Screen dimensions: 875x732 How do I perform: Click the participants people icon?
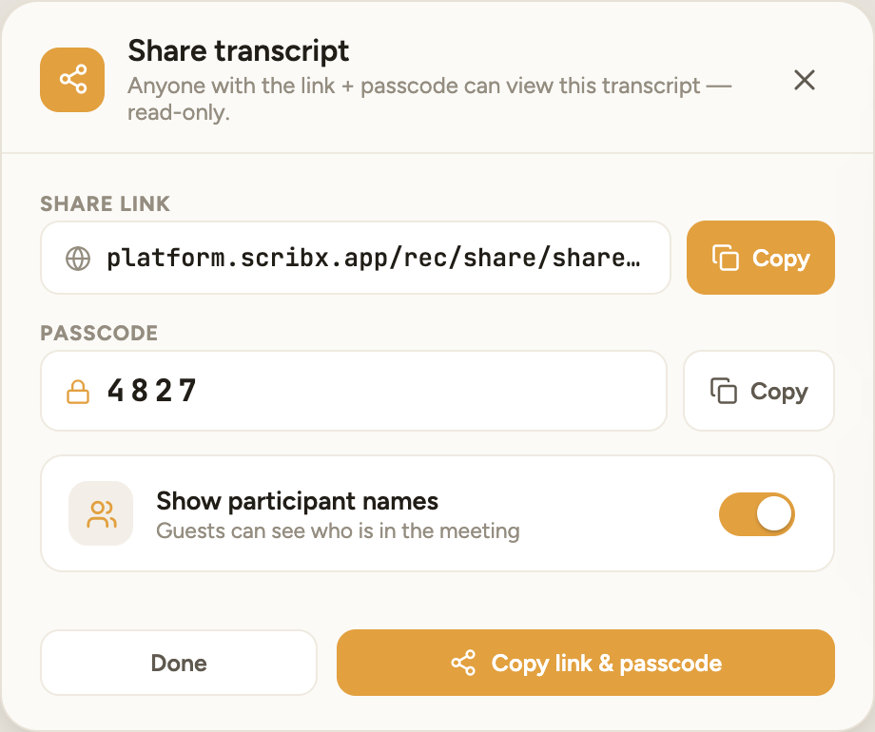pyautogui.click(x=101, y=513)
